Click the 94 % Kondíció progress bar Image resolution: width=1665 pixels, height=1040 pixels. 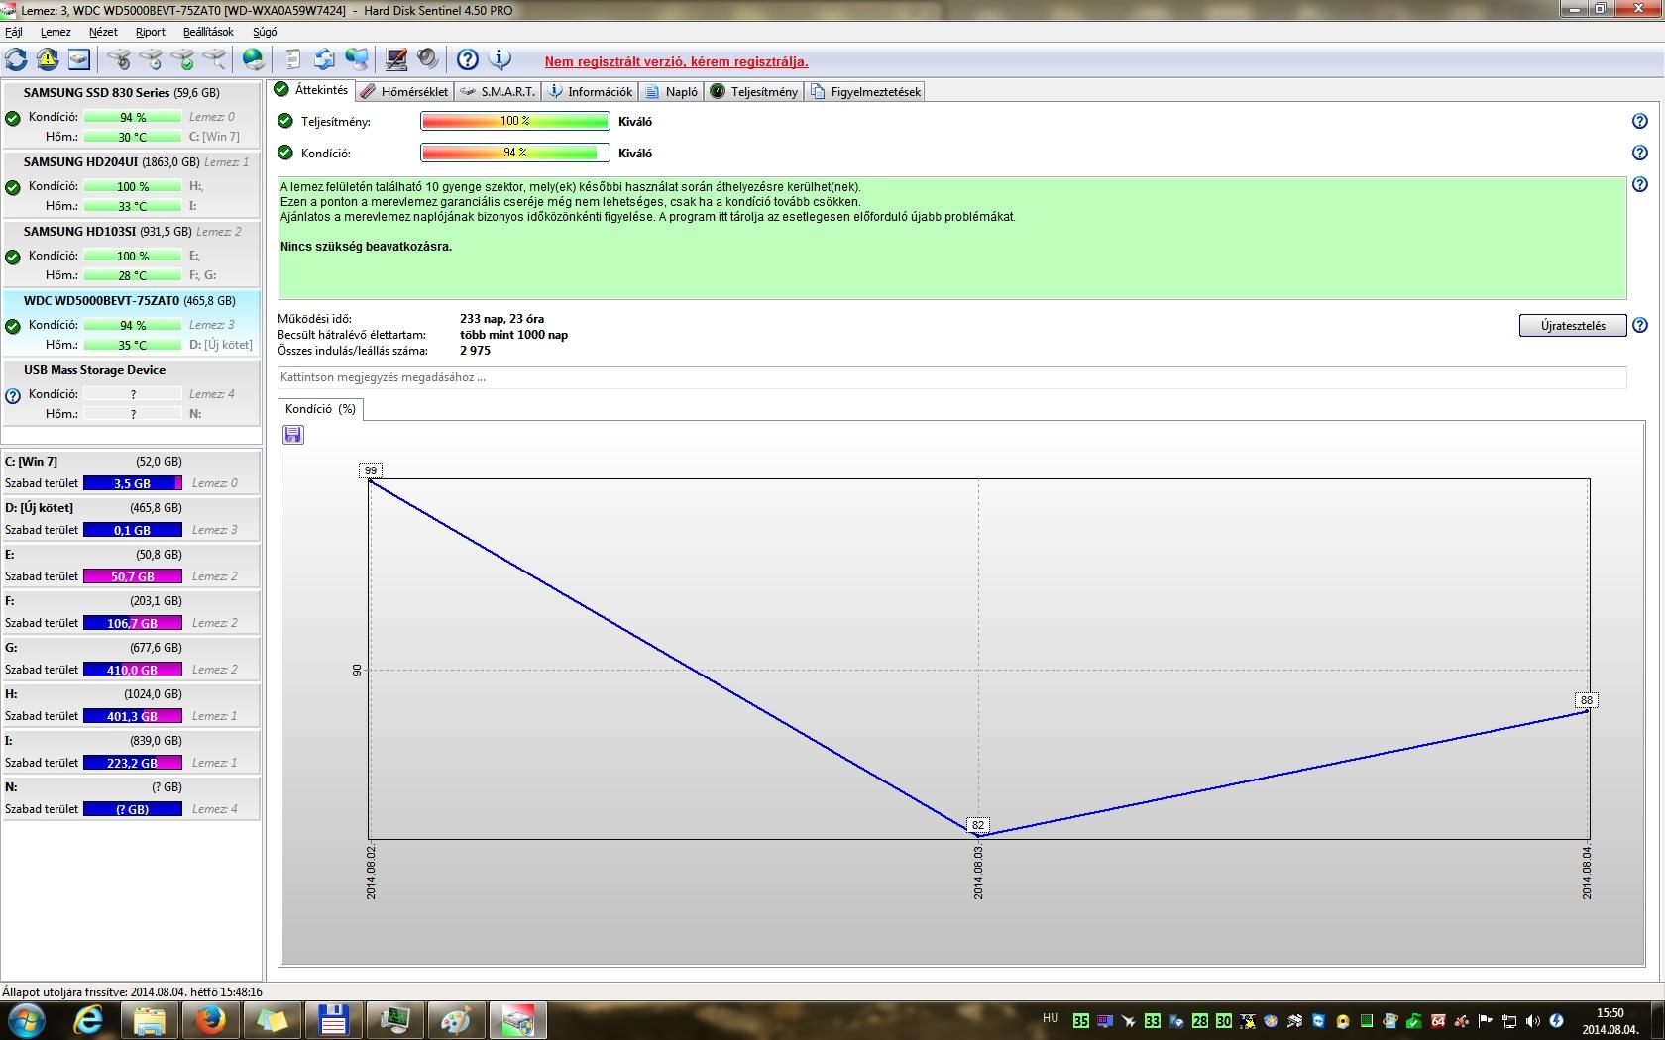tap(515, 153)
